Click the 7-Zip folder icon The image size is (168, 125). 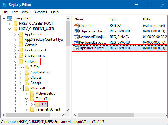26,67
